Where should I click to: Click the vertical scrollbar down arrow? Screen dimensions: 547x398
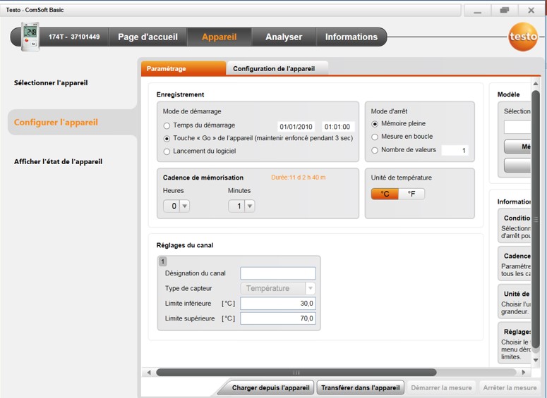click(536, 360)
